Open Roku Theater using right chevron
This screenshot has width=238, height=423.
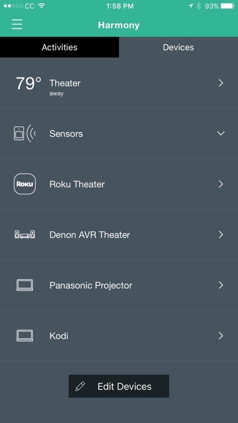221,184
